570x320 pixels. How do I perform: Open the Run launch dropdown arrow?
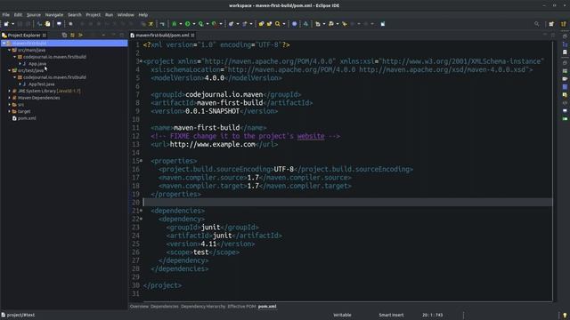point(194,24)
